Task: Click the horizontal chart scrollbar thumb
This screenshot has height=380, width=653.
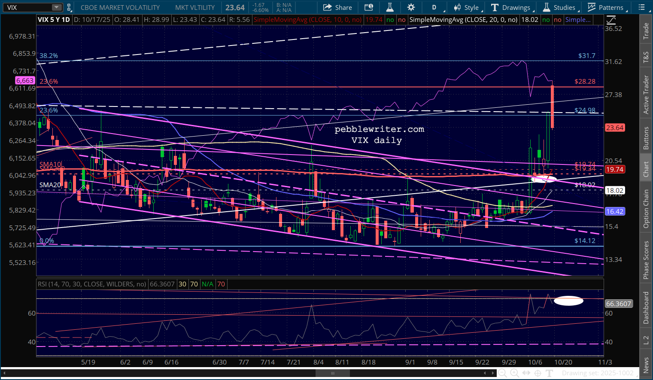Action: pos(332,373)
